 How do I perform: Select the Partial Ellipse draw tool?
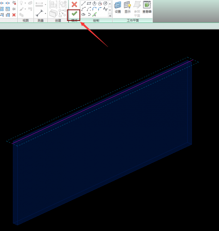tap(89, 14)
